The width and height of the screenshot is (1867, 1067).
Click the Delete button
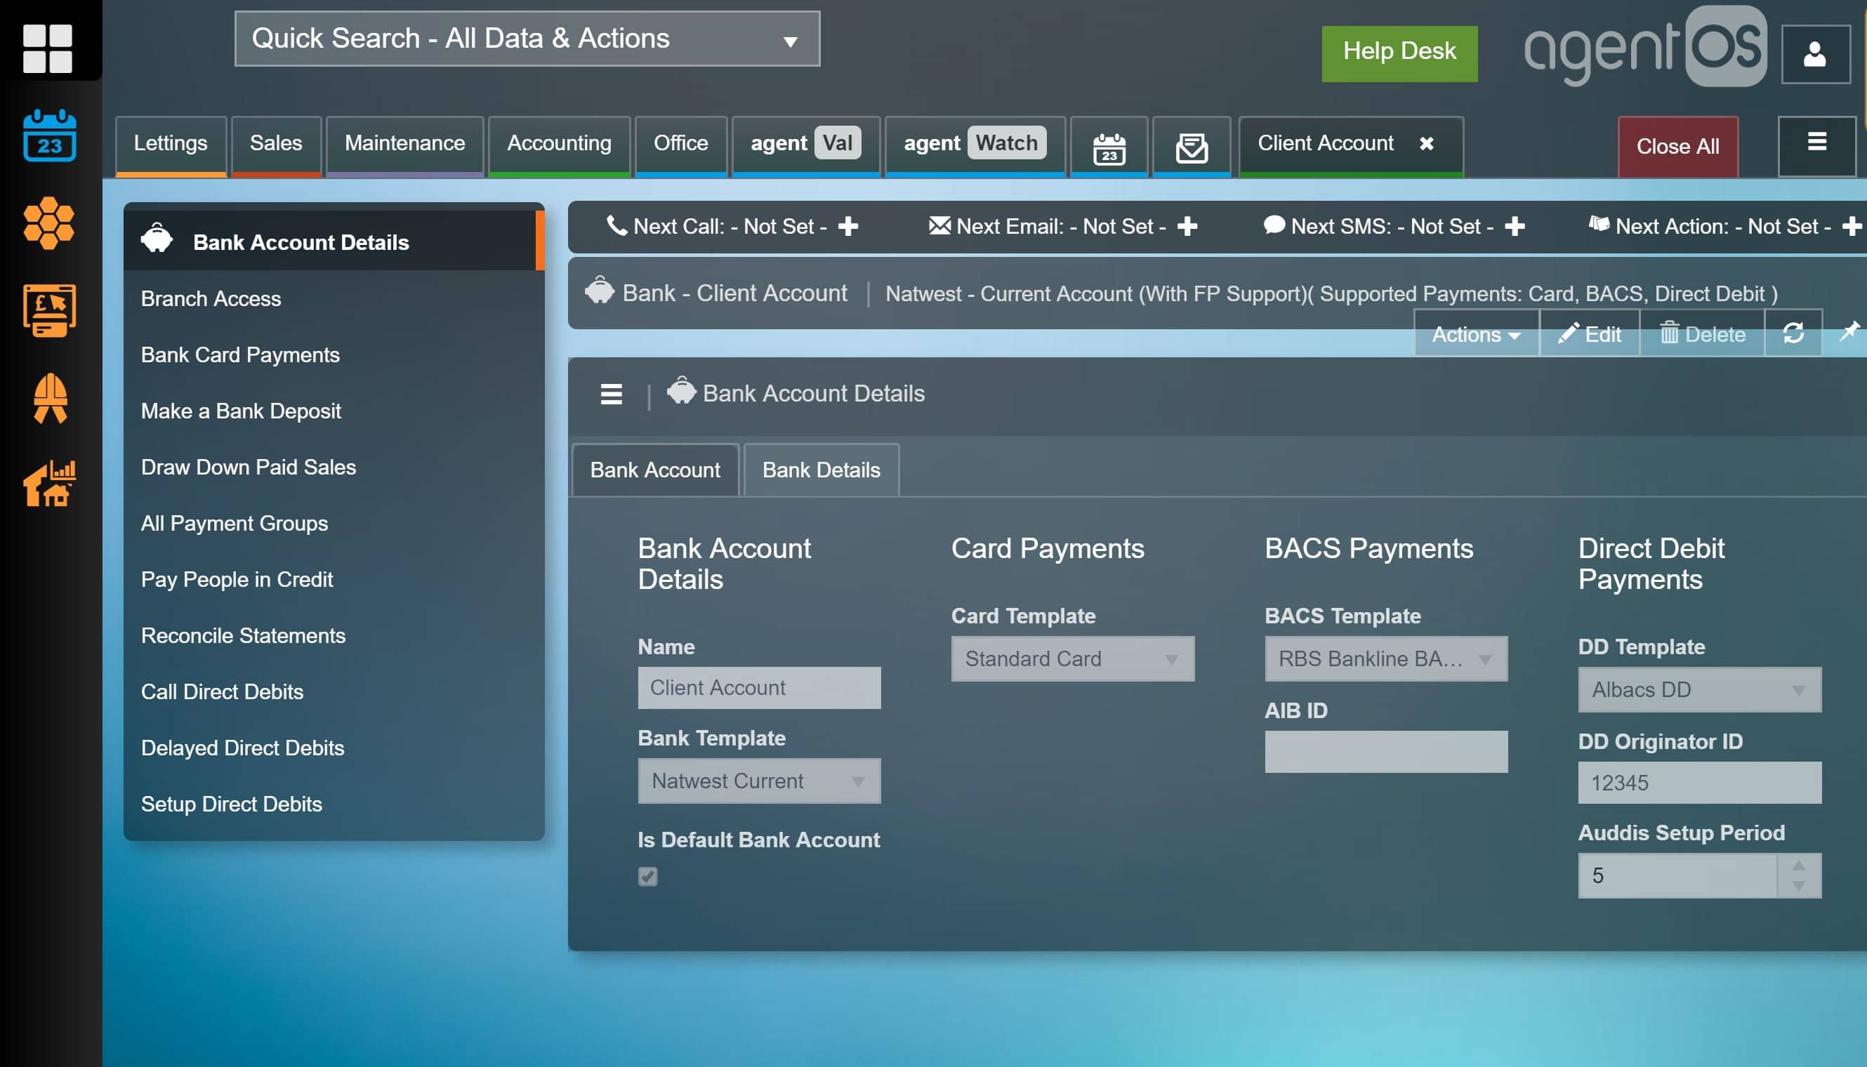(x=1702, y=334)
